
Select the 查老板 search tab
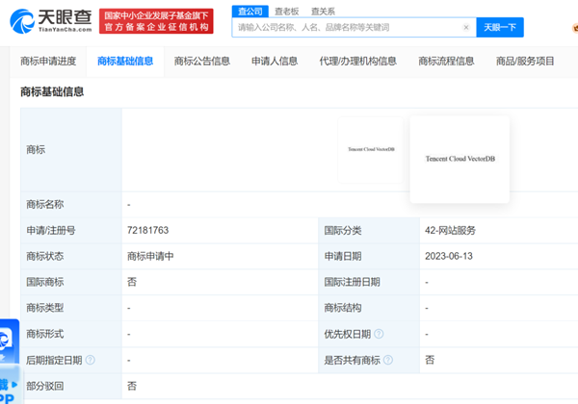(287, 11)
